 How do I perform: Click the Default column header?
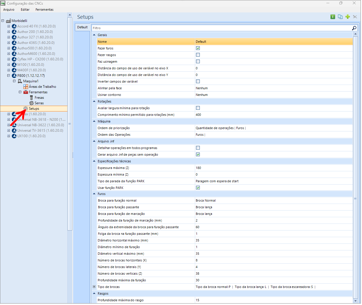274,42
